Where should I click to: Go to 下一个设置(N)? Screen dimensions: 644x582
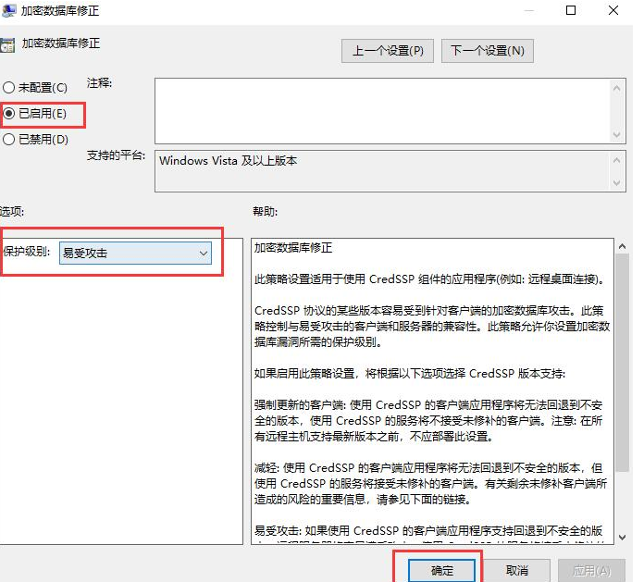pyautogui.click(x=488, y=50)
